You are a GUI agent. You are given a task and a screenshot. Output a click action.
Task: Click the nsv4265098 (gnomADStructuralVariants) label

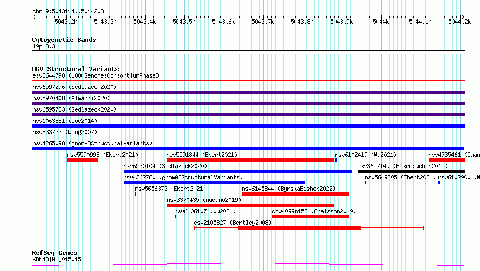pyautogui.click(x=92, y=143)
